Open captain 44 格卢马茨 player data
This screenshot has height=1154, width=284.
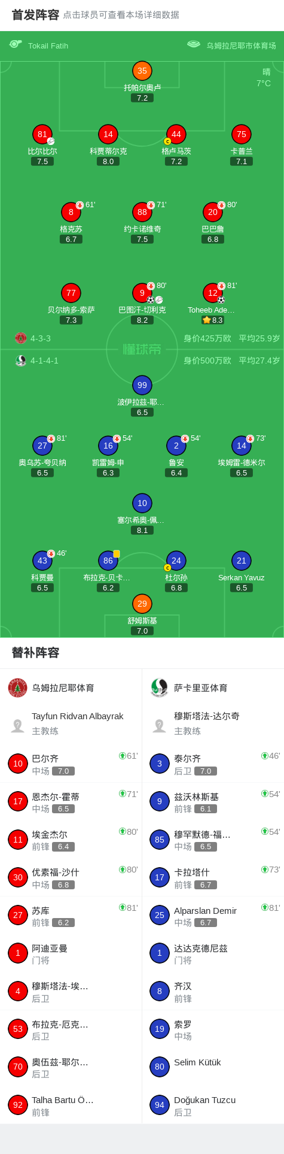pyautogui.click(x=176, y=135)
